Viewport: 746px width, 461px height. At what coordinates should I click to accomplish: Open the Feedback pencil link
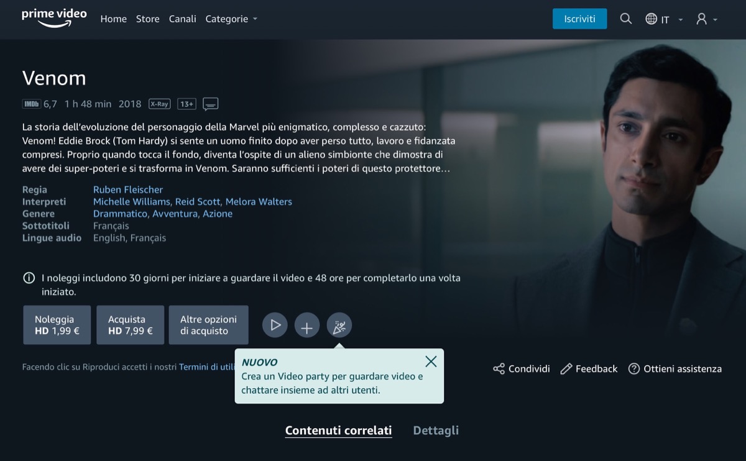589,369
